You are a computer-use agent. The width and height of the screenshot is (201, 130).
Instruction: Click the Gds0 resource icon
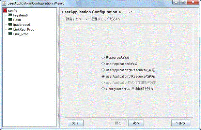[x=10, y=20]
